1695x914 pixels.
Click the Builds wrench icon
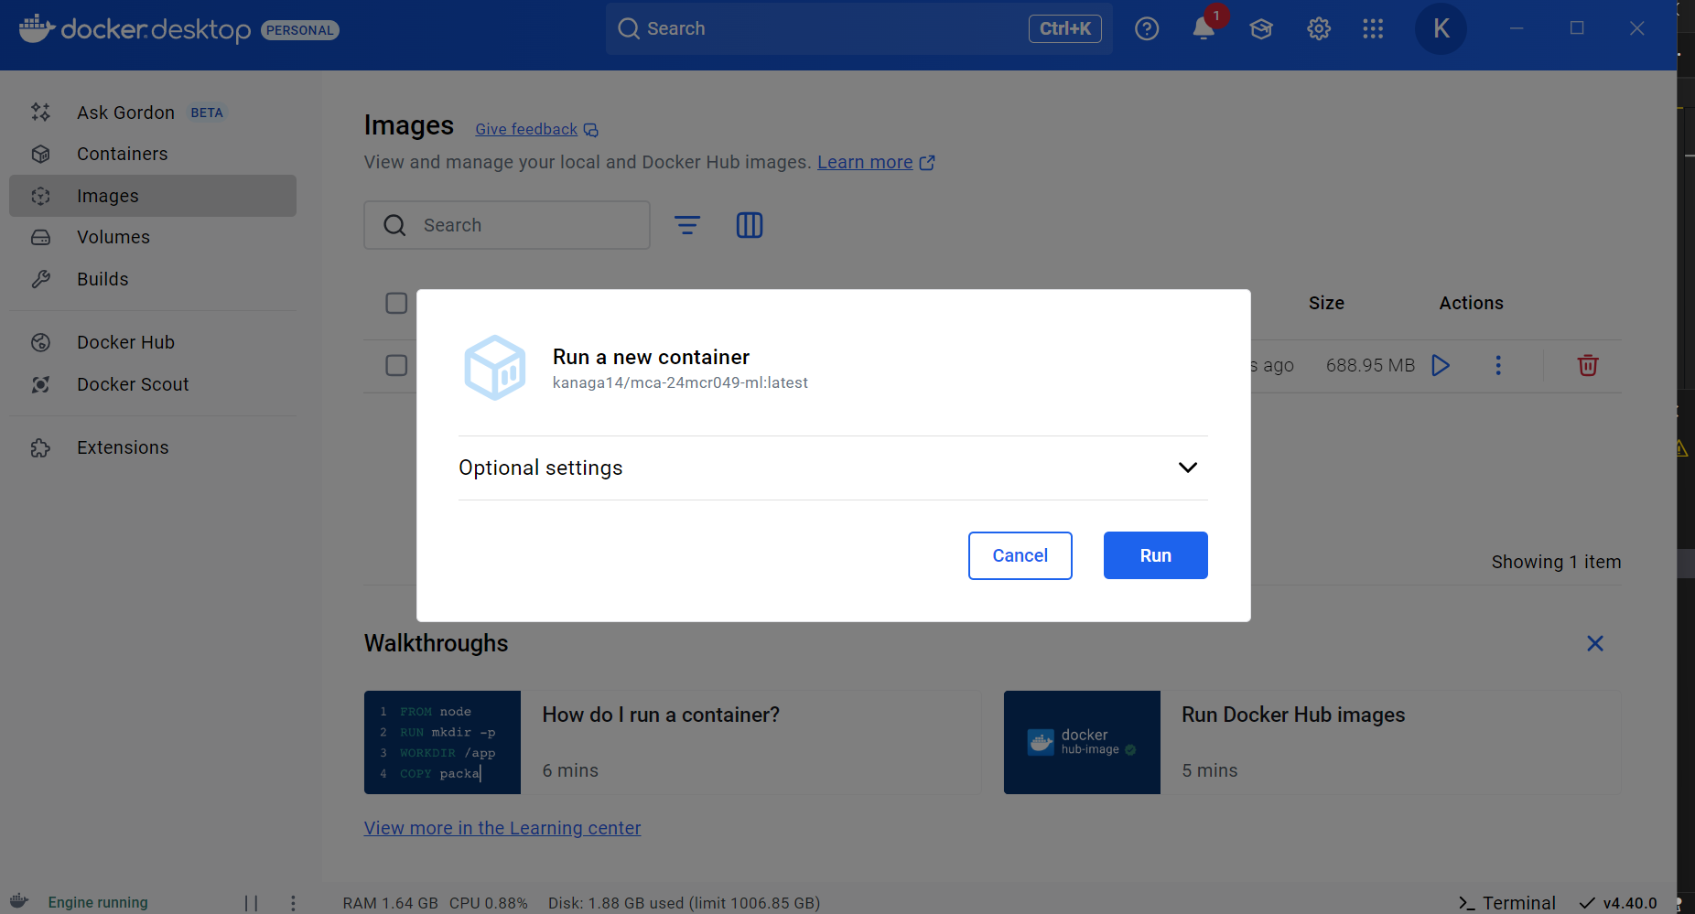(40, 279)
